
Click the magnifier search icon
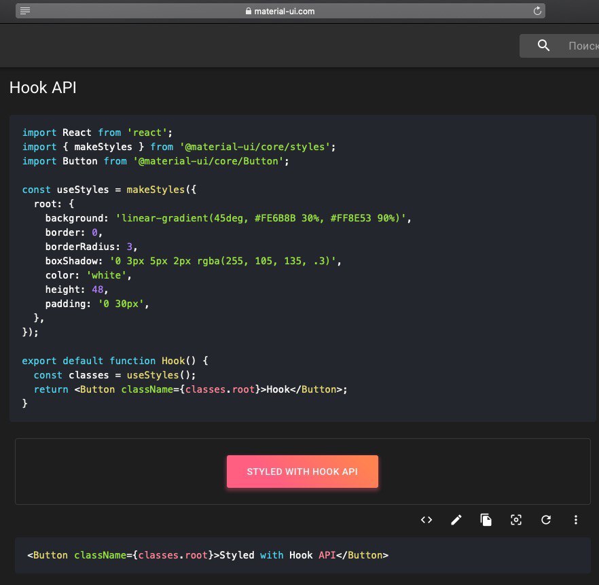(543, 46)
